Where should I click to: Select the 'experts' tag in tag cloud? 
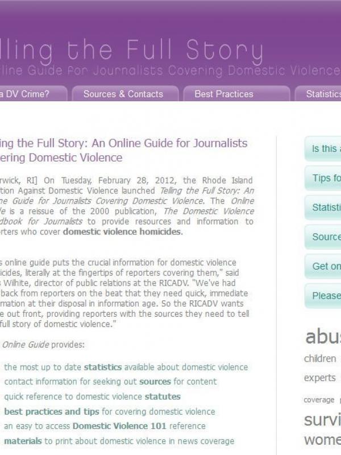(320, 378)
